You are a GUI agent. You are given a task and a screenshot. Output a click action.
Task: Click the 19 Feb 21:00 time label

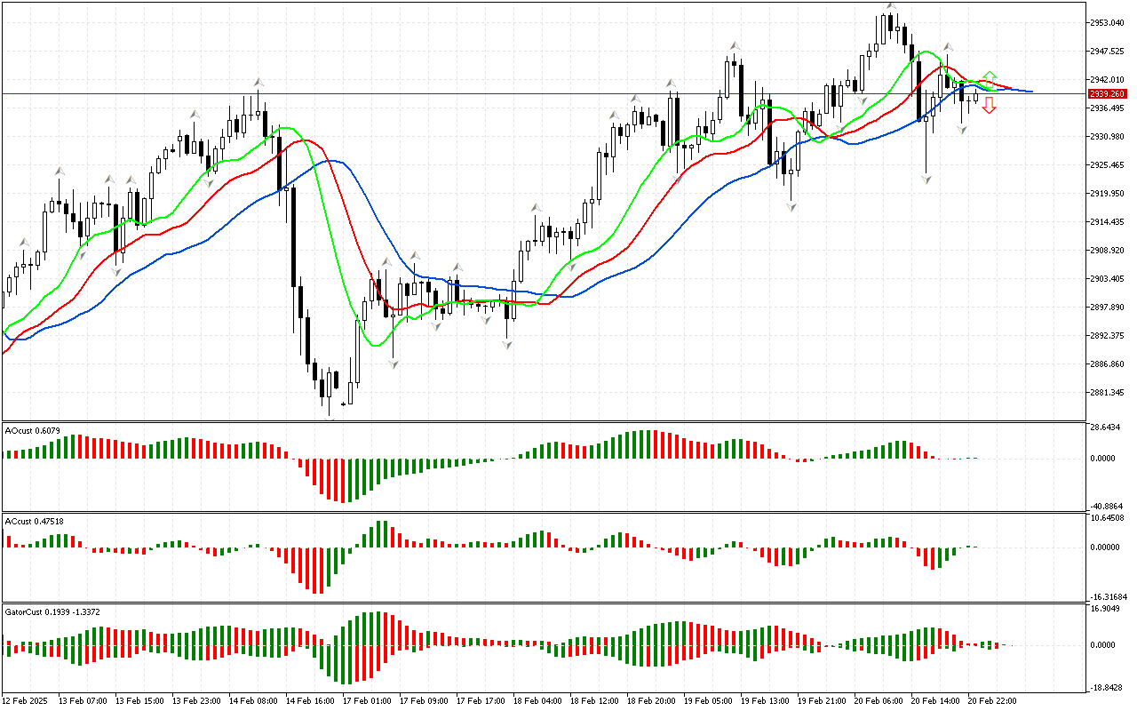point(822,701)
